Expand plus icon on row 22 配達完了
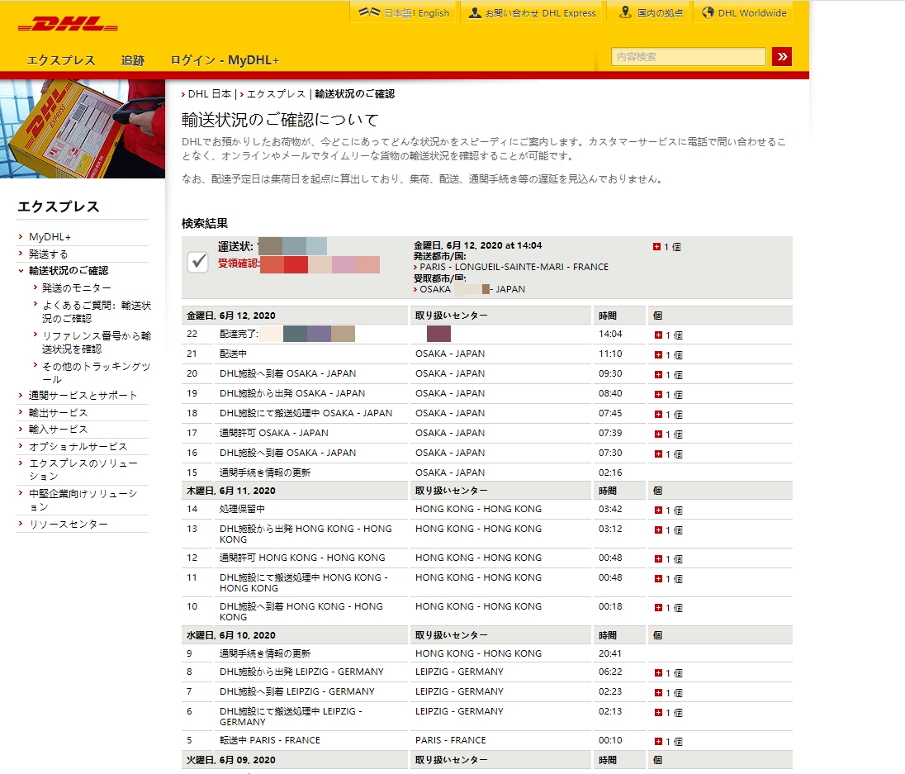905x774 pixels. (x=658, y=335)
